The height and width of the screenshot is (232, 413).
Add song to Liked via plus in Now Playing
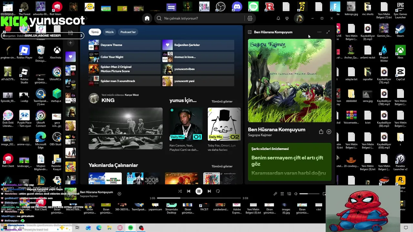(328, 131)
